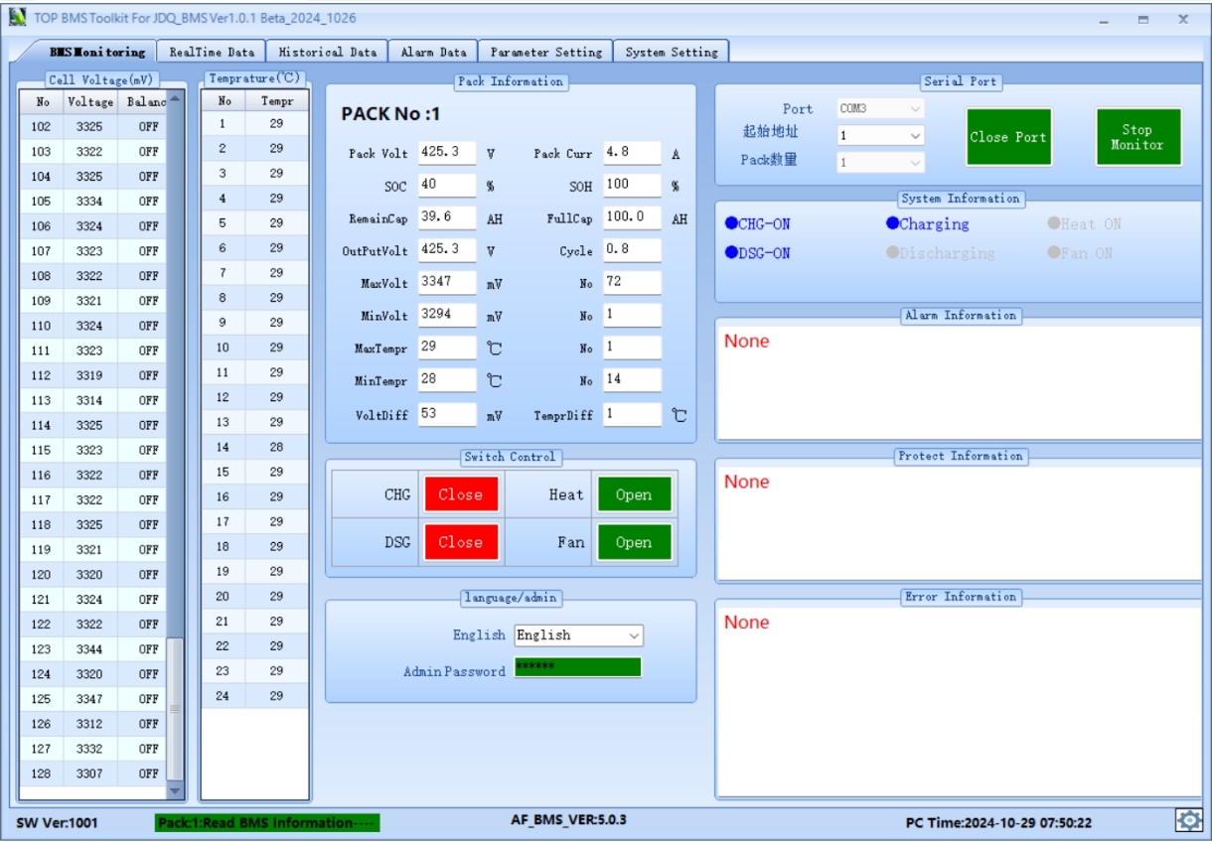1212x843 pixels.
Task: Click the Admin Password field
Action: pos(577,666)
